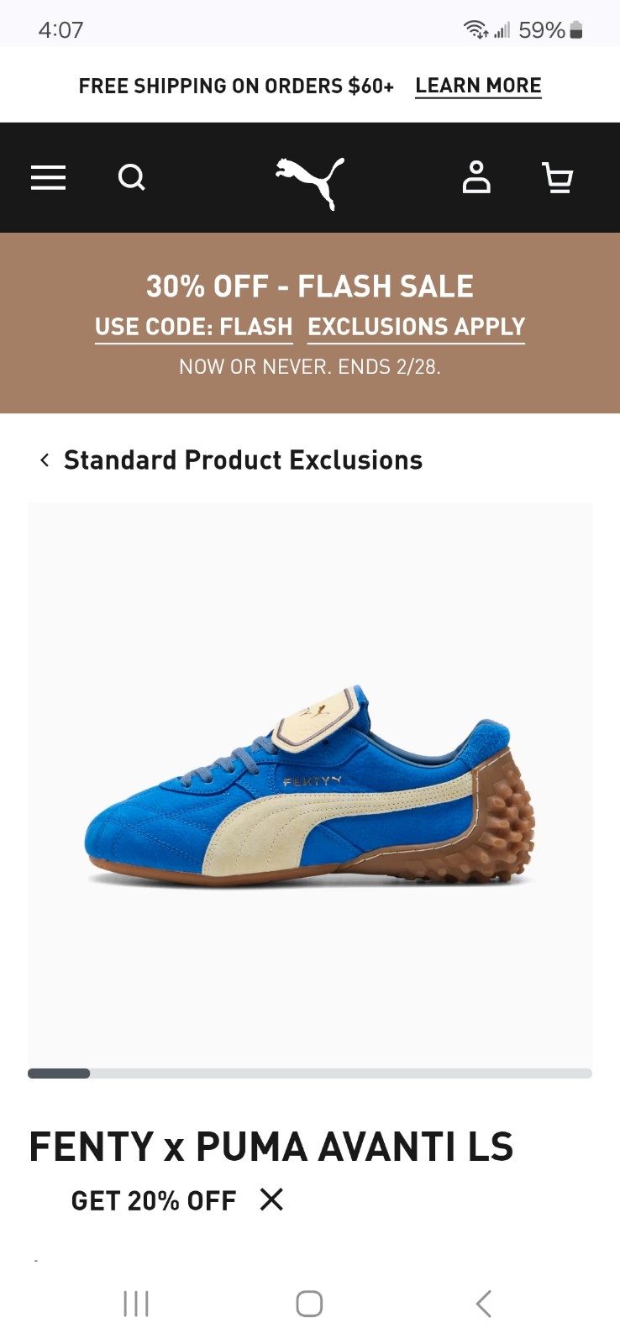
Task: Open the Exclusions Apply link
Action: point(417,327)
